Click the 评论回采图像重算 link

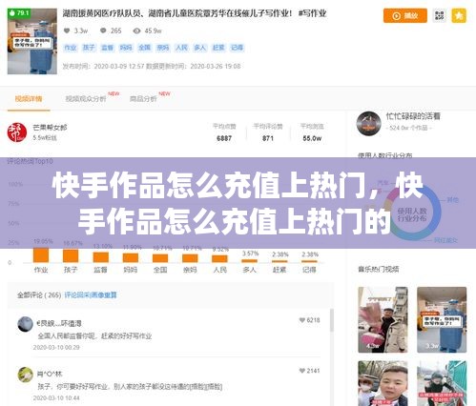tap(91, 295)
